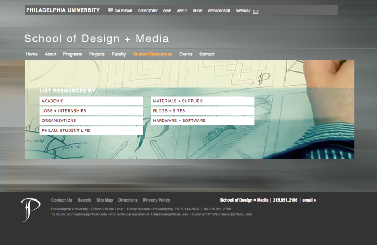List resources by Organizations
The image size is (377, 245).
(91, 121)
